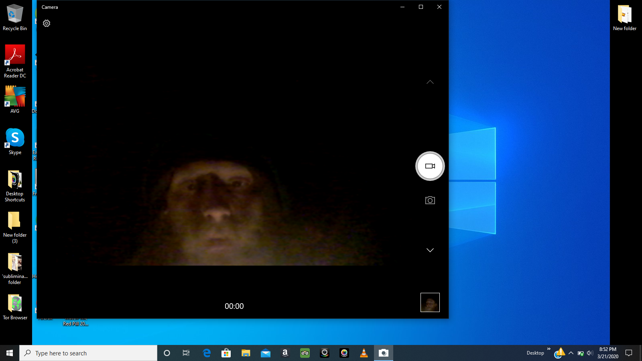Select next camera mode with the down chevron

tap(430, 250)
